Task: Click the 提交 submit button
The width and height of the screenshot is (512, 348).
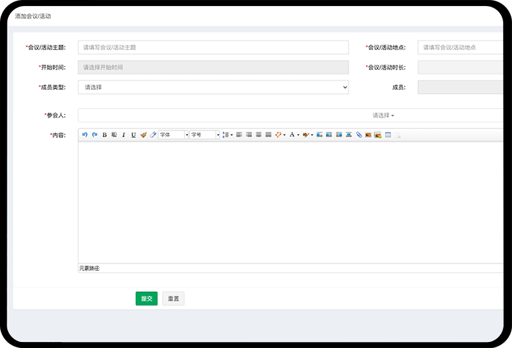Action: (146, 299)
